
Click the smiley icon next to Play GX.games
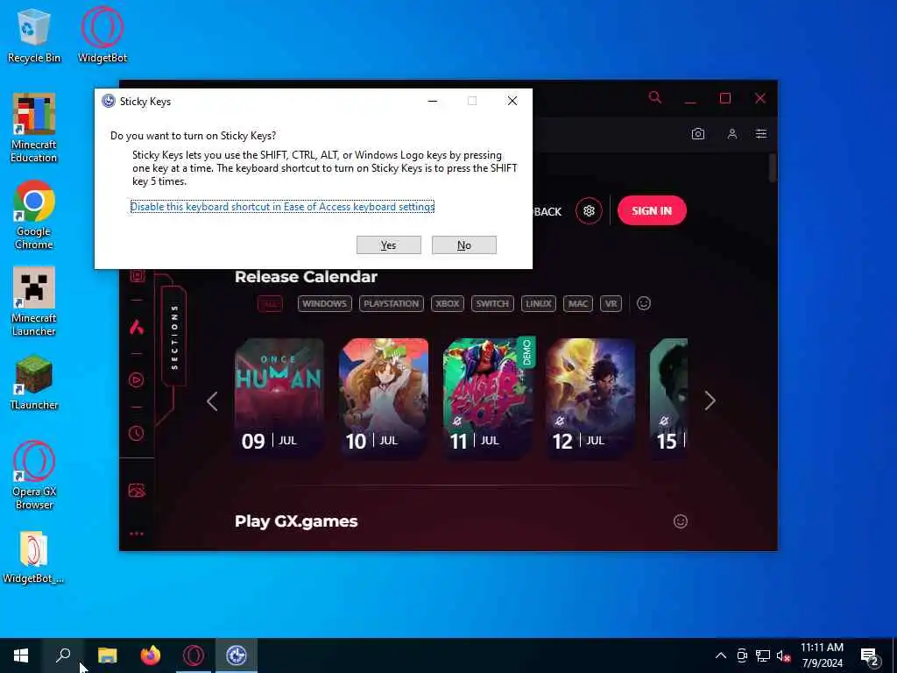point(680,521)
